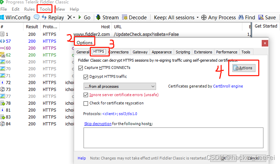Select session 83 green arrow icon
Viewport: 280px width, 164px height.
coord(2,117)
